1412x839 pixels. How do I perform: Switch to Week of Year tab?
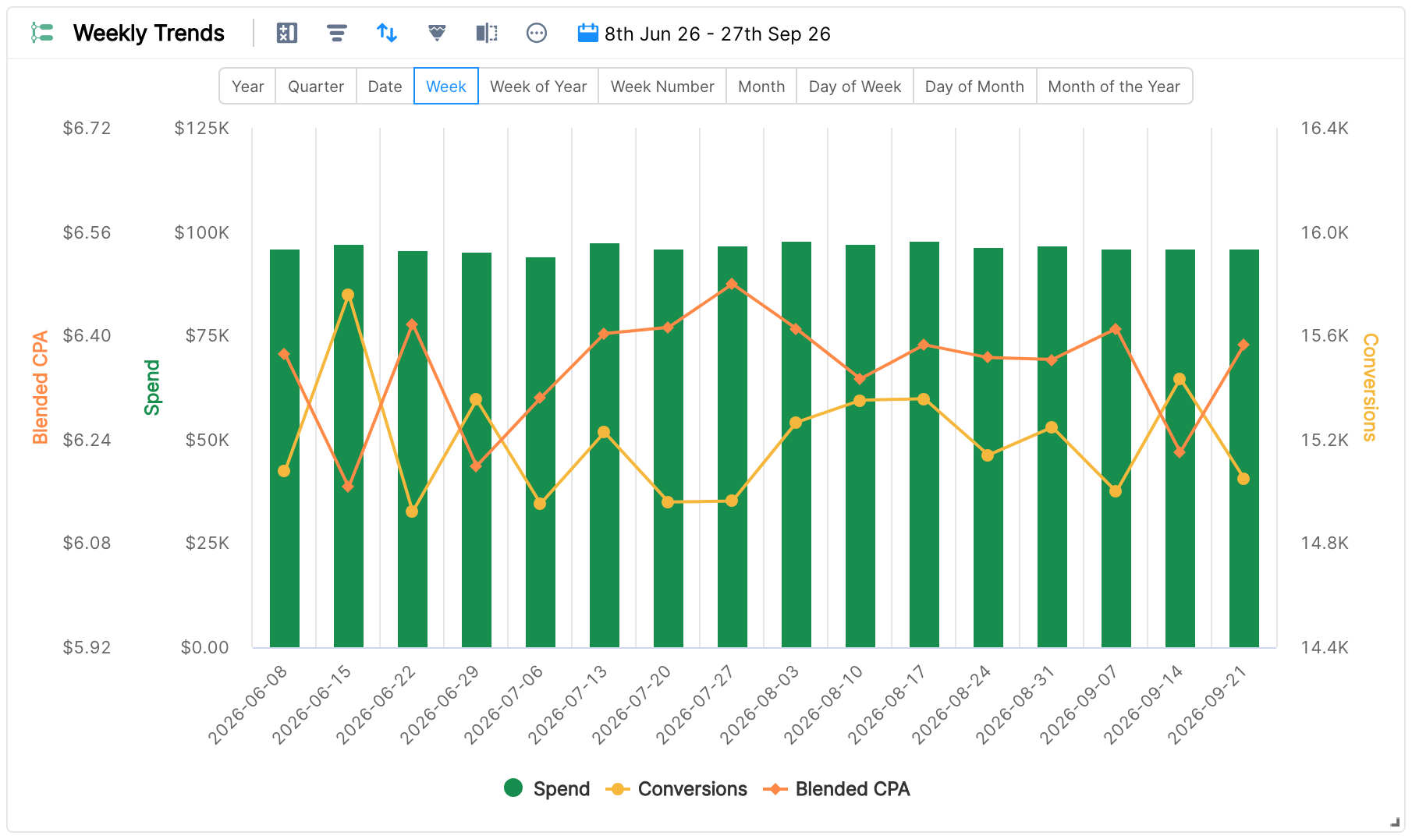click(538, 87)
